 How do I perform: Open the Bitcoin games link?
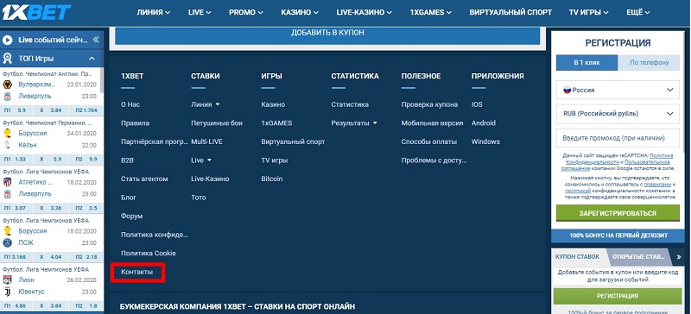click(x=271, y=179)
